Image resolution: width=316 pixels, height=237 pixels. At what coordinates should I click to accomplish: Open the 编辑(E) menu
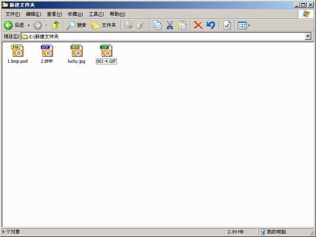pyautogui.click(x=34, y=14)
